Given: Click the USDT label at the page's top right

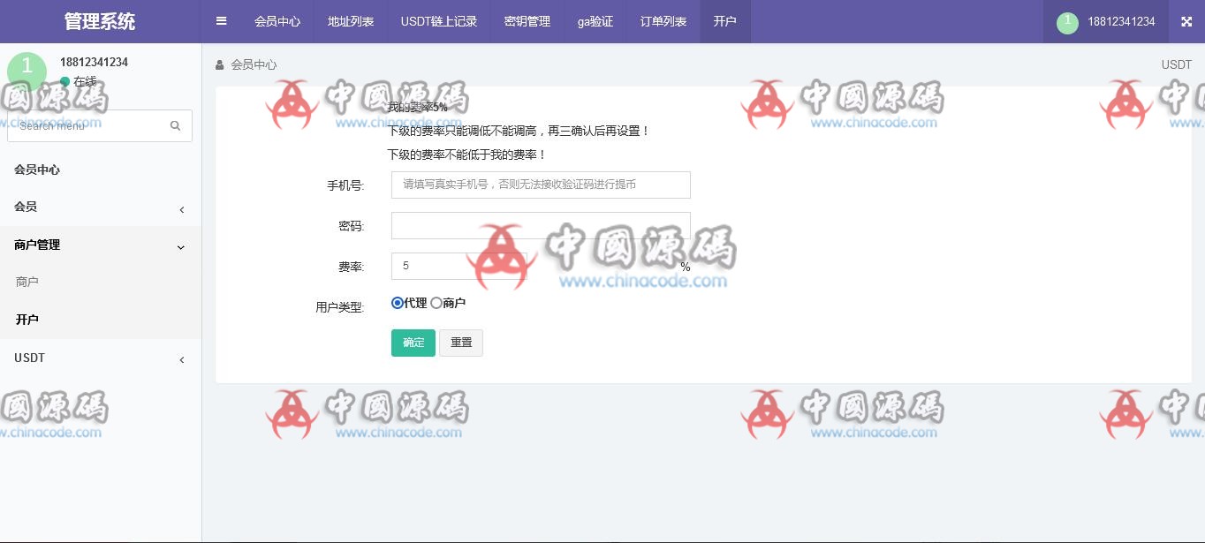Looking at the screenshot, I should 1177,65.
